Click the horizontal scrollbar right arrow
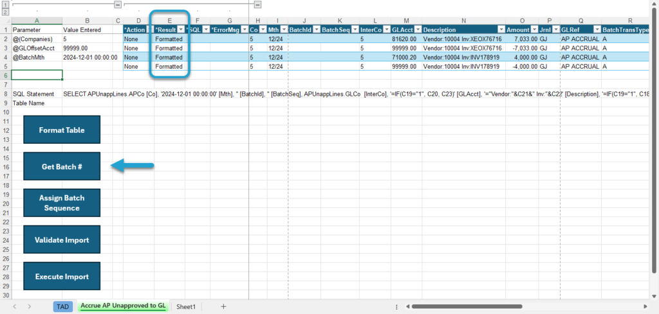659x314 pixels. pyautogui.click(x=645, y=306)
